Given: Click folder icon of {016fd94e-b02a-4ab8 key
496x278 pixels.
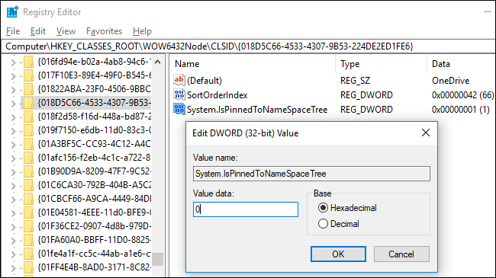Looking at the screenshot, I should tap(28, 62).
